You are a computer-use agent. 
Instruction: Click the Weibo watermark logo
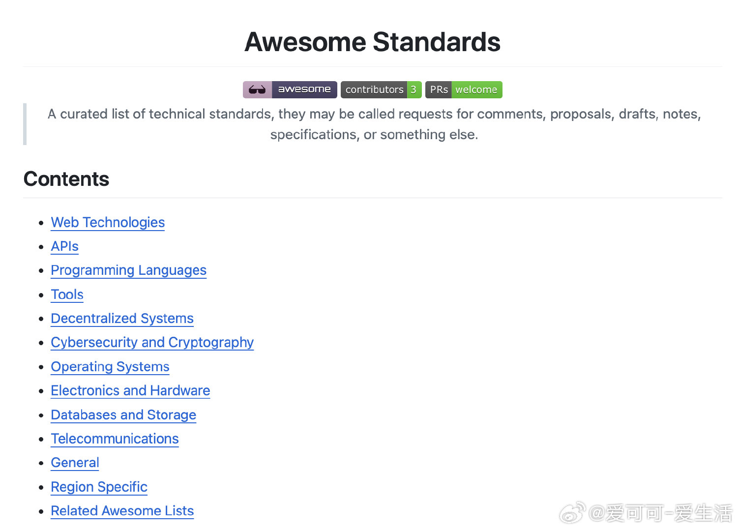[573, 513]
